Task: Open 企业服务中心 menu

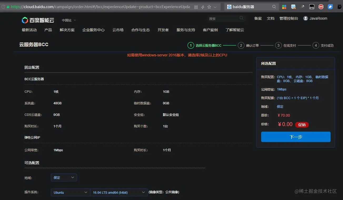Action: point(93,30)
